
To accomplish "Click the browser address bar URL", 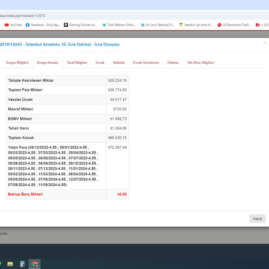I will (x=22, y=16).
